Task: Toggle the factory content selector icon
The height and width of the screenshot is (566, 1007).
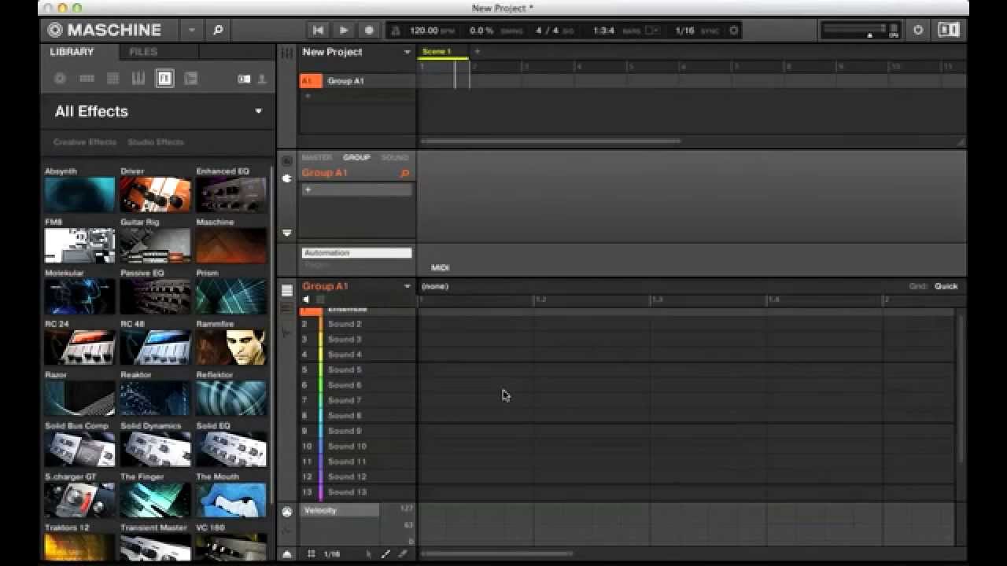Action: [244, 79]
